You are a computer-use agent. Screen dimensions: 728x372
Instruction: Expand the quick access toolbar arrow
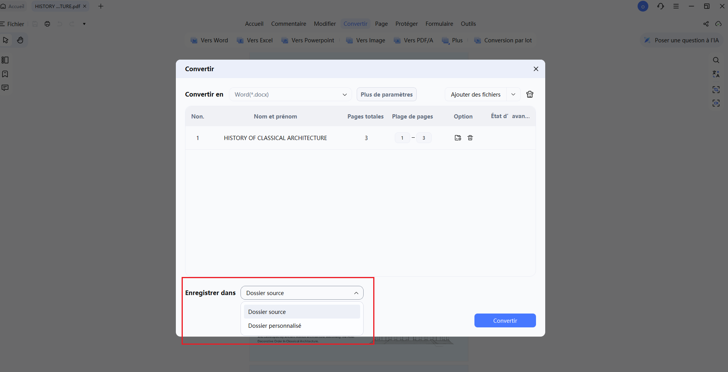click(x=84, y=24)
